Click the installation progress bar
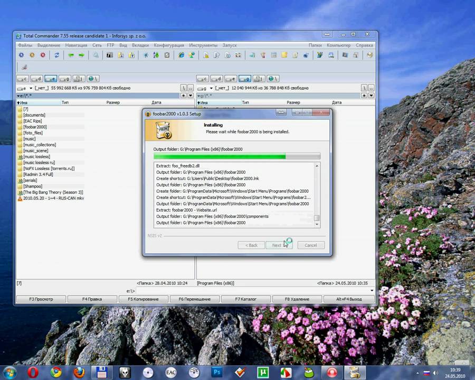Viewport: 475px width, 380px height. 237,156
